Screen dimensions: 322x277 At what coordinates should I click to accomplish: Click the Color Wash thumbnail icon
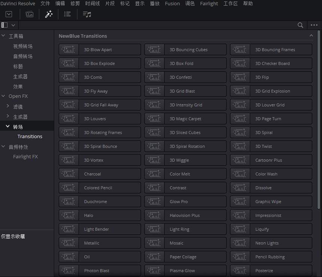tap(240, 174)
